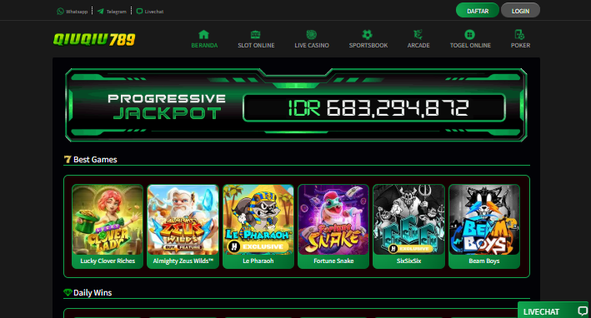
Task: Open the TOGEL ONLINE menu label
Action: pyautogui.click(x=470, y=46)
